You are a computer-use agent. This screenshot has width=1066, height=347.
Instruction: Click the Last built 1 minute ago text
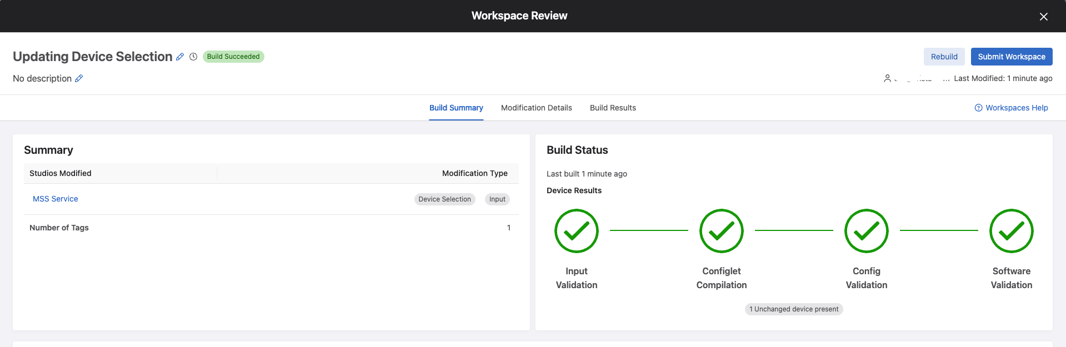pyautogui.click(x=587, y=174)
